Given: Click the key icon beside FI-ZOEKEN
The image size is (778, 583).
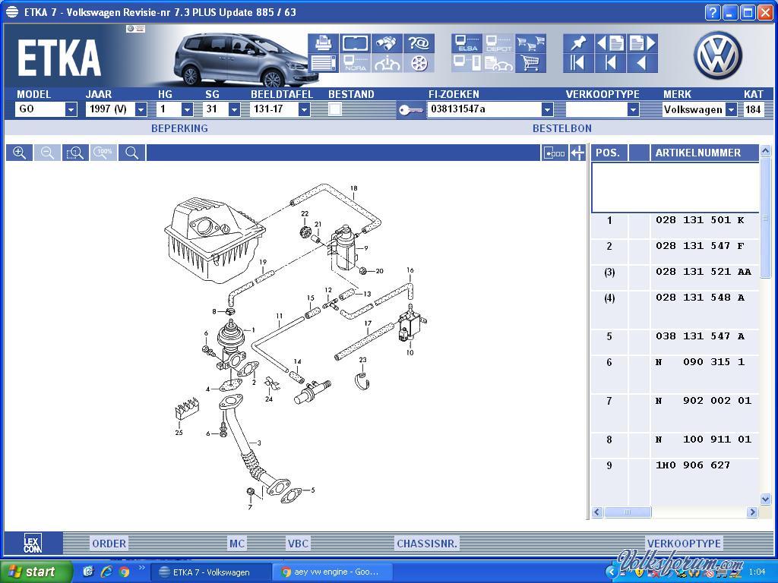Looking at the screenshot, I should point(411,109).
